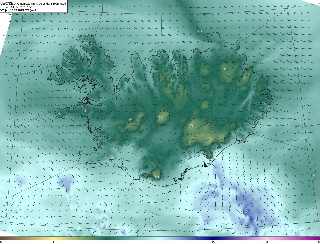Click the 6.6 value label on the map

313,175
